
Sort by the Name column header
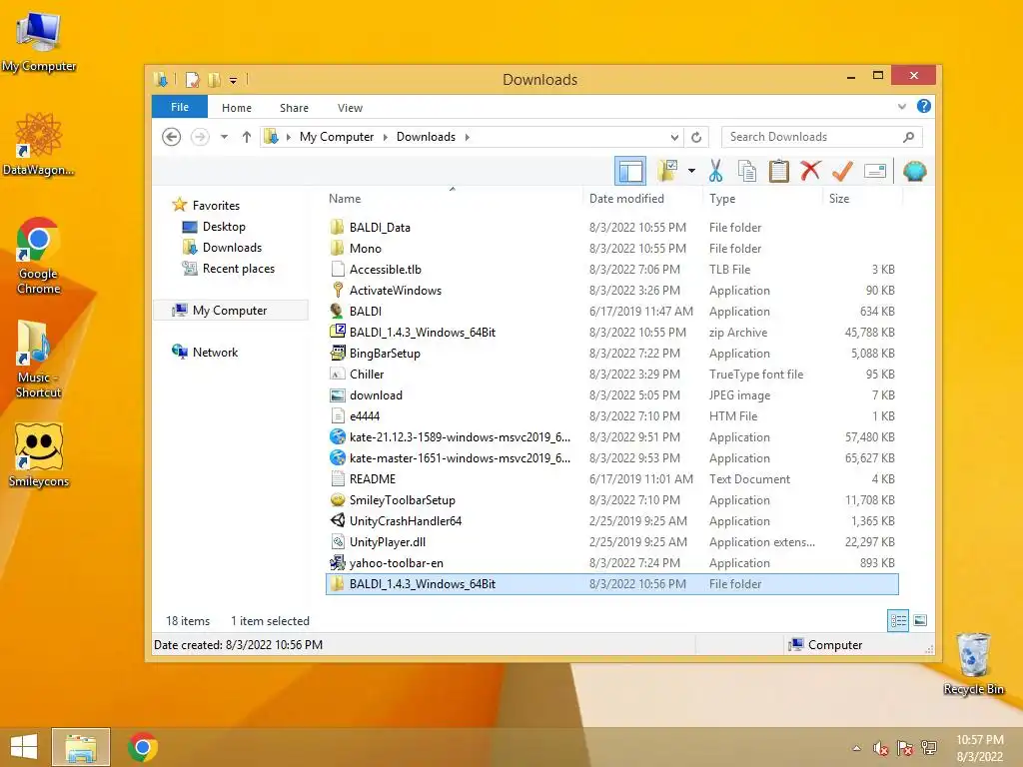tap(453, 199)
